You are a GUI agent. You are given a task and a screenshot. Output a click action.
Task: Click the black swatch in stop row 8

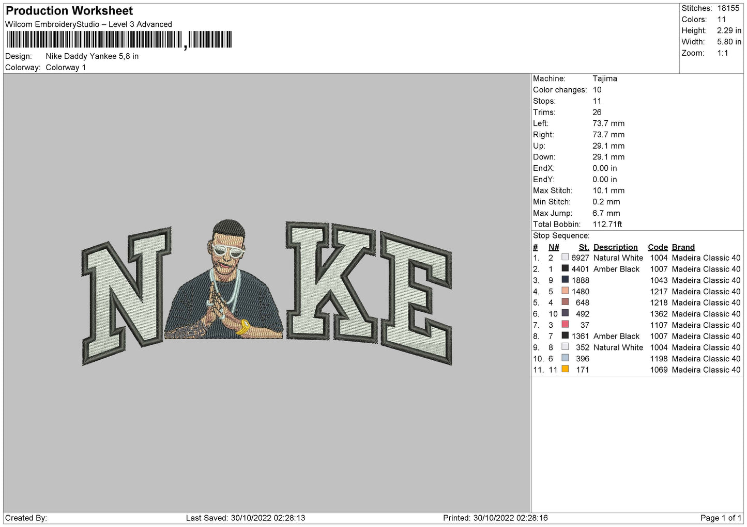565,336
